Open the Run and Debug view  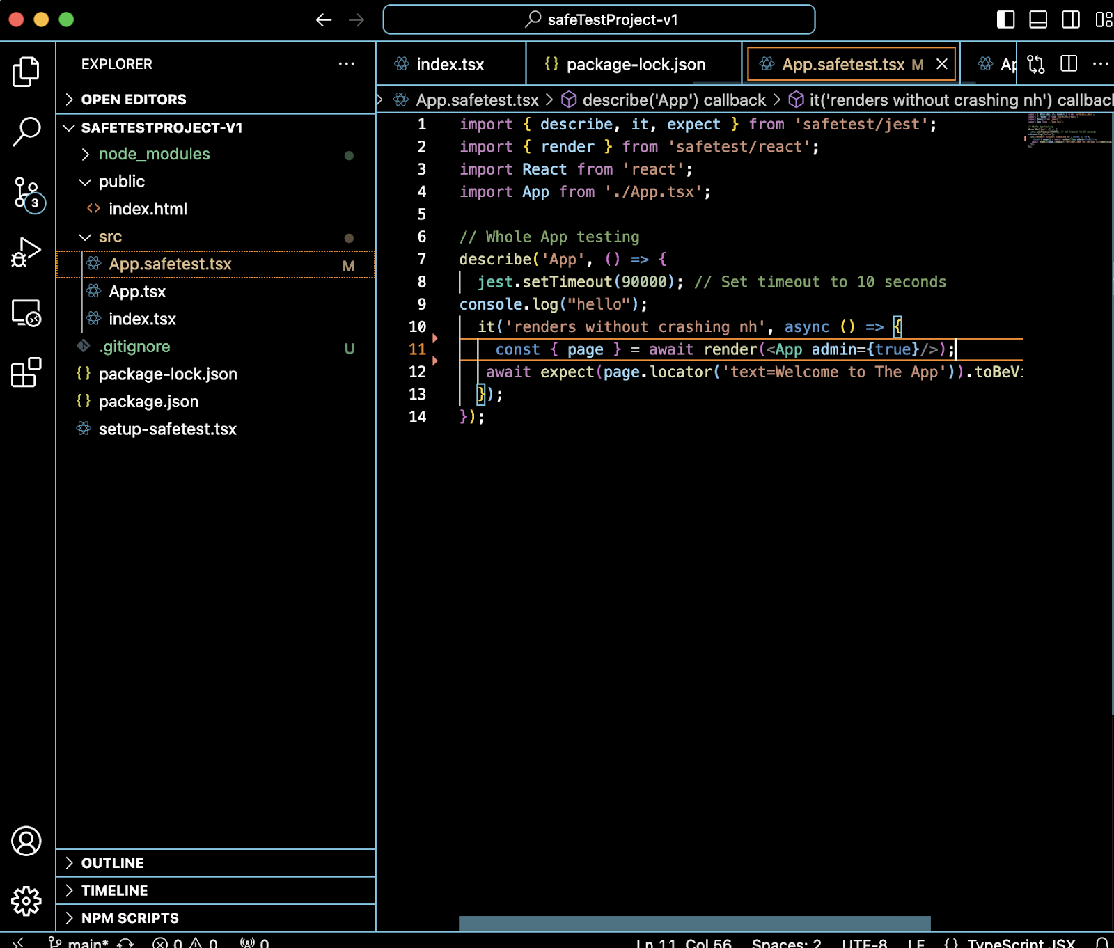pos(26,252)
